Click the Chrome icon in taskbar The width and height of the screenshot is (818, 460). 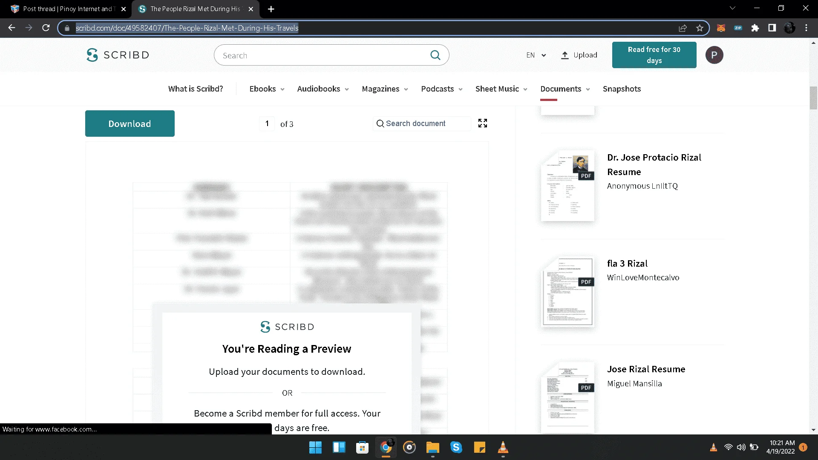pyautogui.click(x=386, y=448)
